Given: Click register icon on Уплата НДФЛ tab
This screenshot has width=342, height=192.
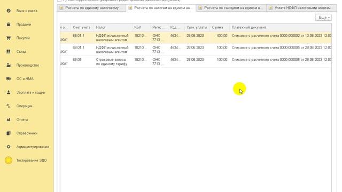Looking at the screenshot, I should [270, 8].
